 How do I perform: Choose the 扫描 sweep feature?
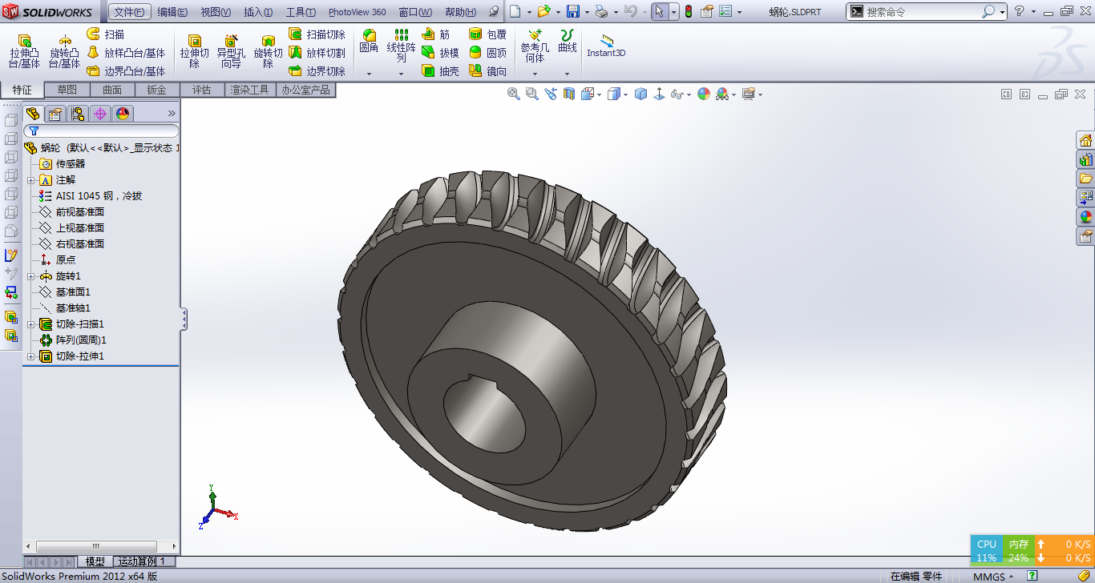point(105,34)
